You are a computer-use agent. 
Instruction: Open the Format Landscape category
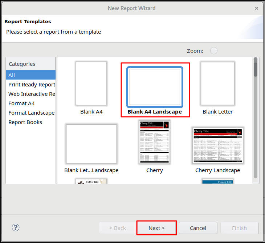point(32,113)
